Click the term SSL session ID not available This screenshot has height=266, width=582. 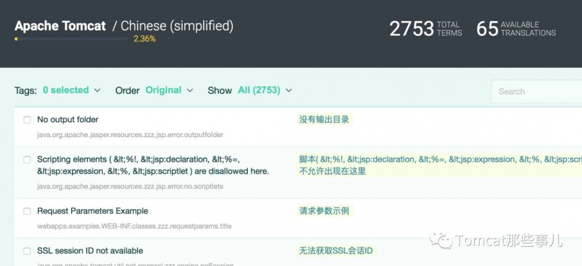[x=90, y=251]
